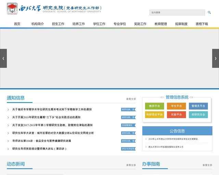View all under 通知信息 via 查看全部

point(131,99)
